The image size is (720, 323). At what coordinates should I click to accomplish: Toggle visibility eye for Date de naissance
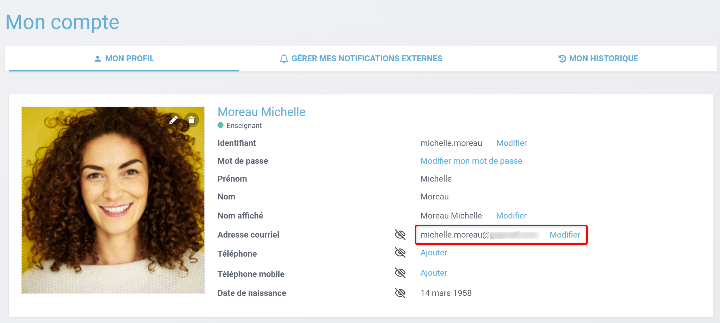pos(400,293)
